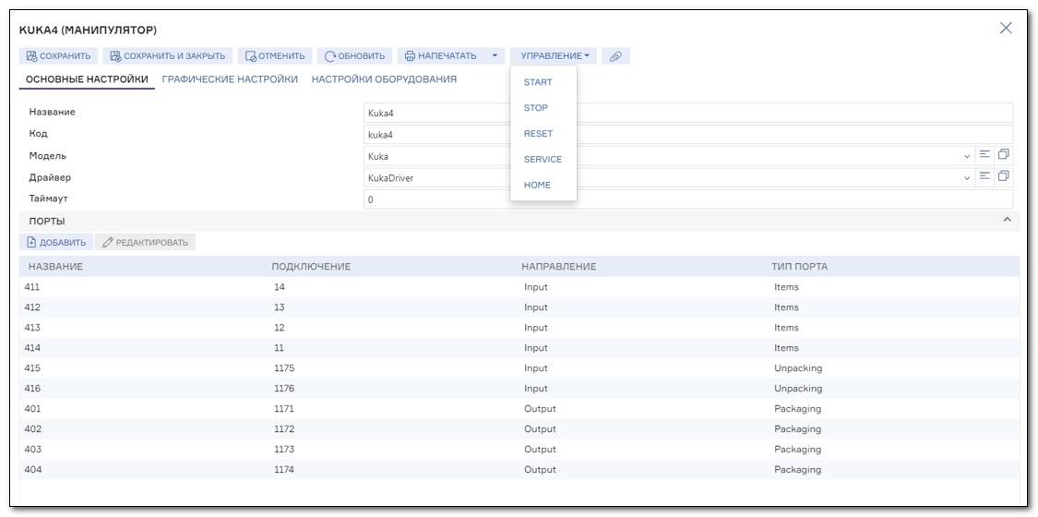The height and width of the screenshot is (517, 1038).
Task: Collapse the Порты section
Action: (x=1007, y=221)
